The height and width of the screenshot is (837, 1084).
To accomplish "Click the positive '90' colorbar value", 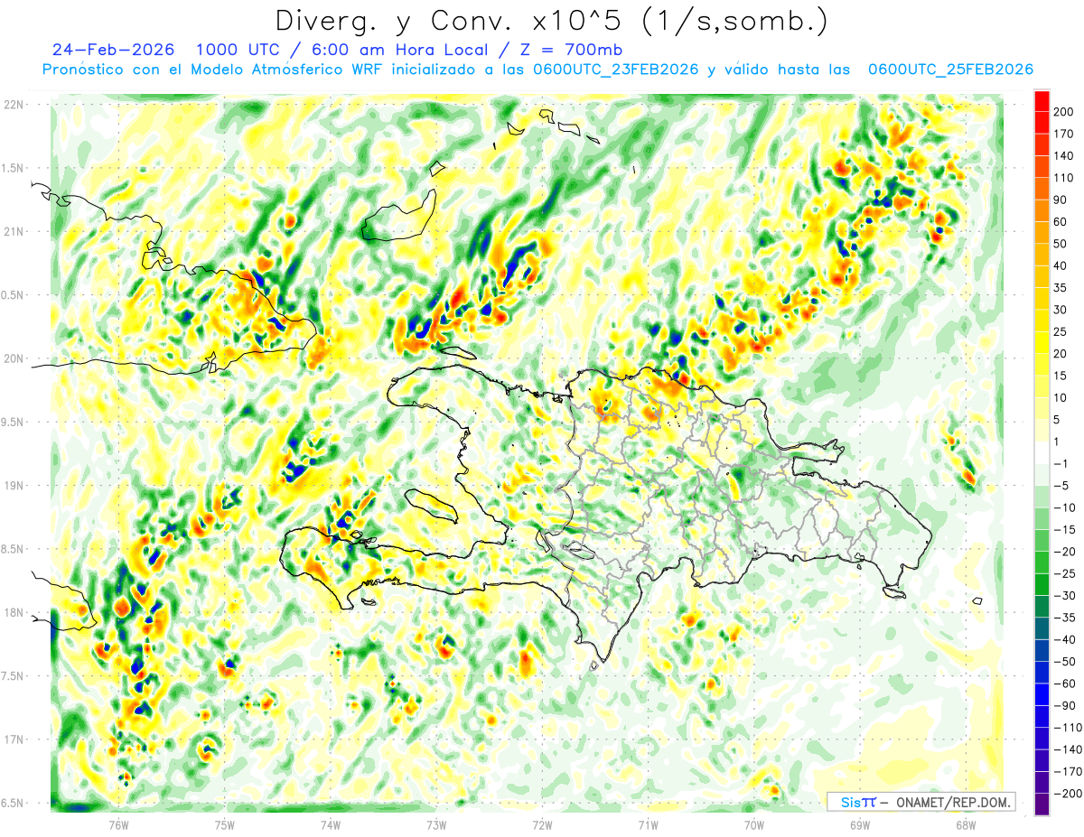I will click(1062, 200).
